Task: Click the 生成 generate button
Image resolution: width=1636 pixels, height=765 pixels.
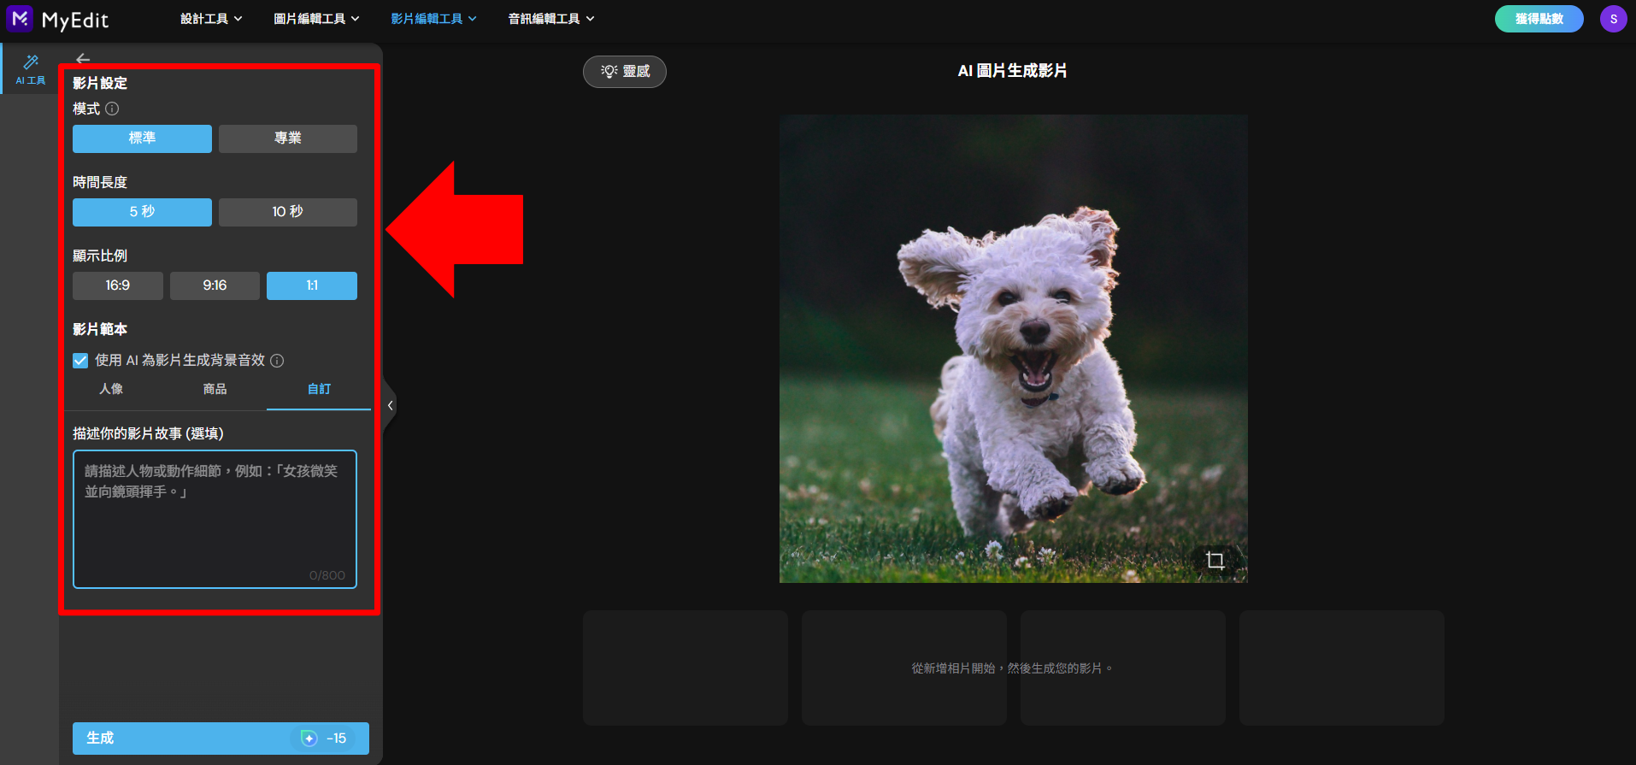Action: coord(221,739)
